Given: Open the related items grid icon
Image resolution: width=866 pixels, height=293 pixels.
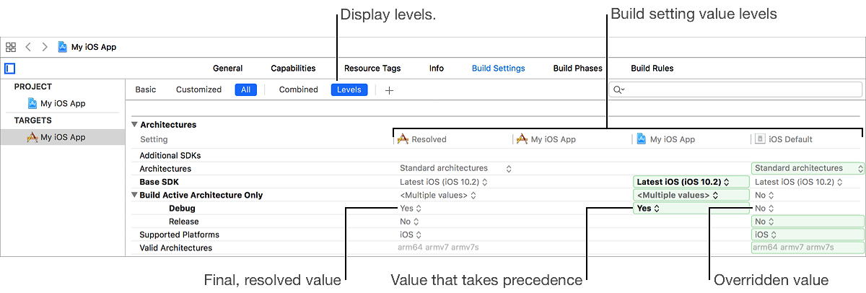Looking at the screenshot, I should [x=11, y=47].
